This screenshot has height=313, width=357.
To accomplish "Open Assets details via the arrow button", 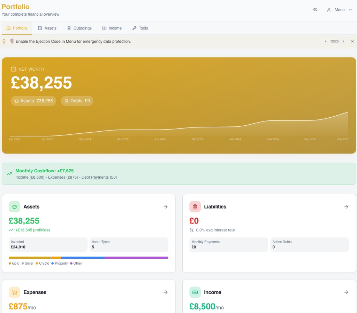I will (166, 206).
